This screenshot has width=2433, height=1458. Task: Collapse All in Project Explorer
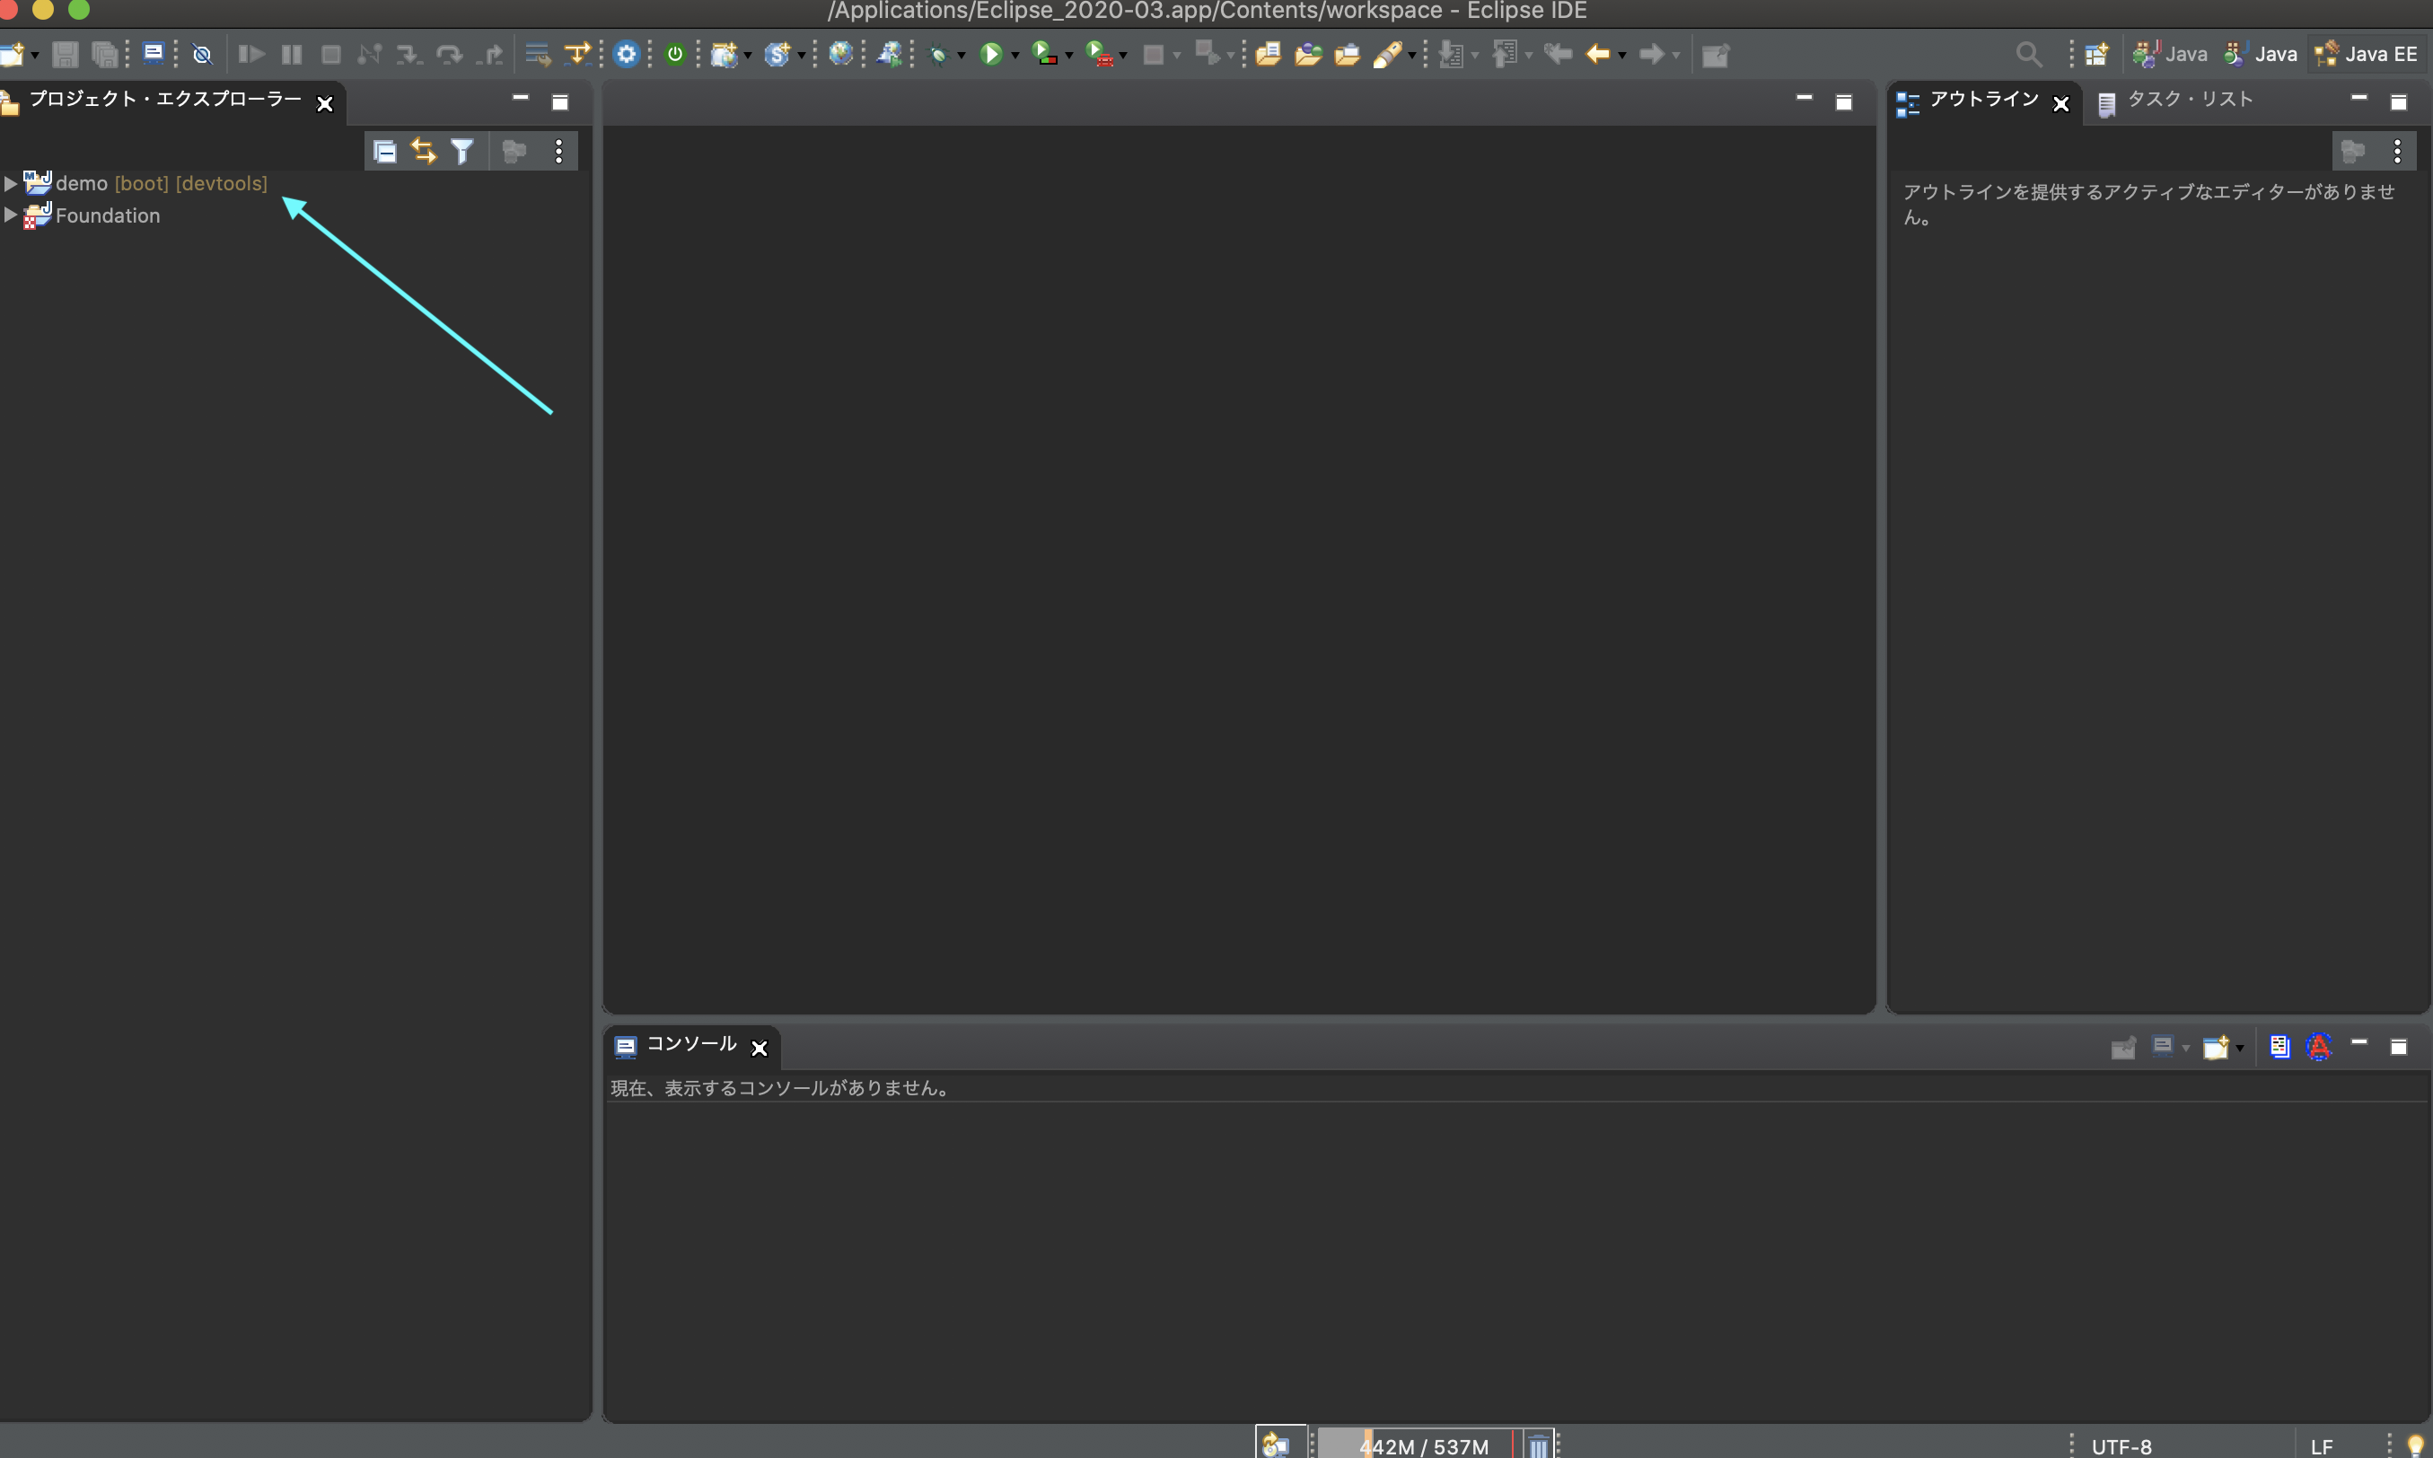385,152
